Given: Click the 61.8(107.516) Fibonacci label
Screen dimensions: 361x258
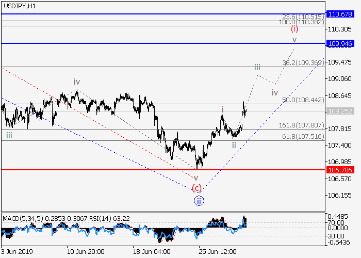Looking at the screenshot, I should [303, 136].
